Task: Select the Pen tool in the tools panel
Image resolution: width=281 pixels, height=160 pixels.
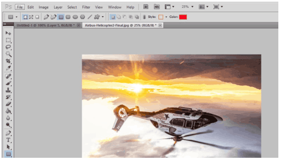Action: tap(8, 133)
